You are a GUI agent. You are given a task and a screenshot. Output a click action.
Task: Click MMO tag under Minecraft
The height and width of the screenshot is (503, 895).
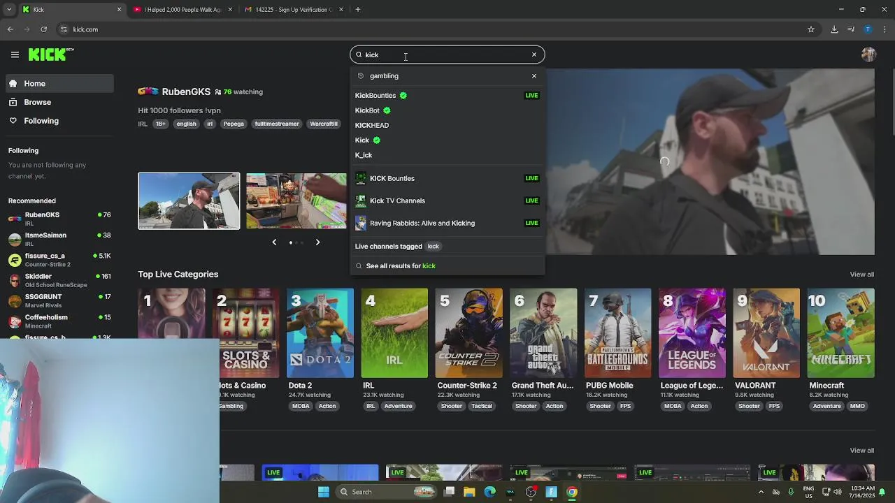click(x=857, y=406)
